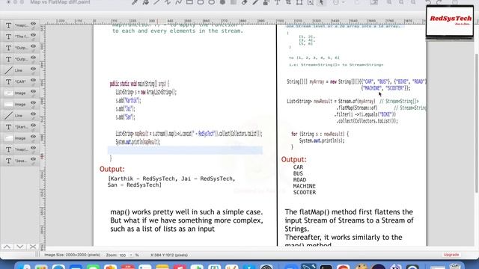The height and width of the screenshot is (269, 479).
Task: Select the "[Kart..." layer row
Action: tap(20, 127)
